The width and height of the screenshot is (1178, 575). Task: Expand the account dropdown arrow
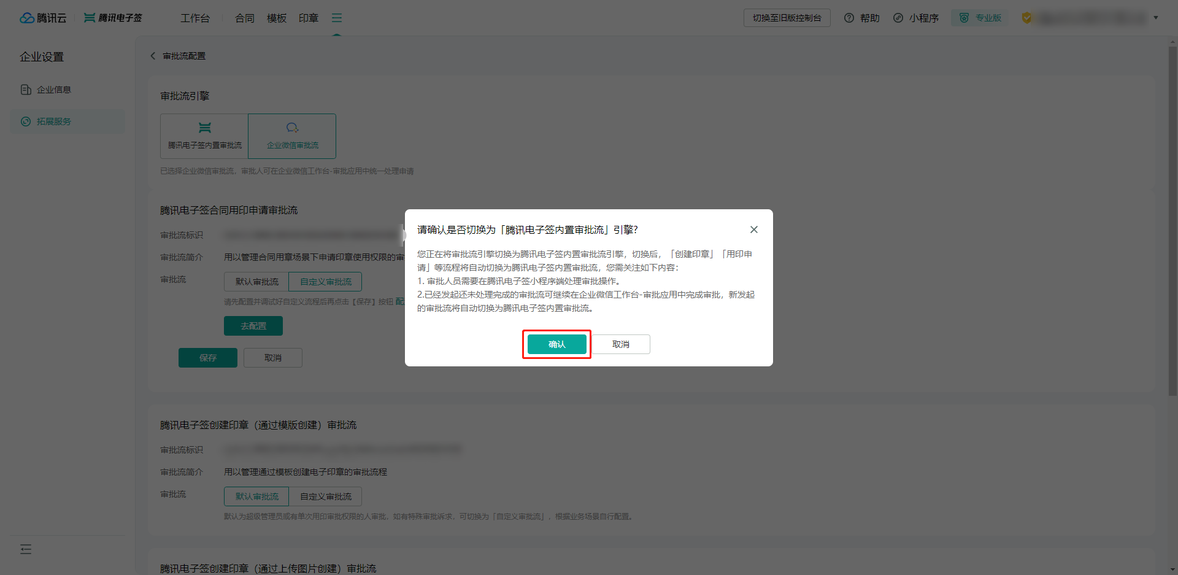coord(1156,18)
